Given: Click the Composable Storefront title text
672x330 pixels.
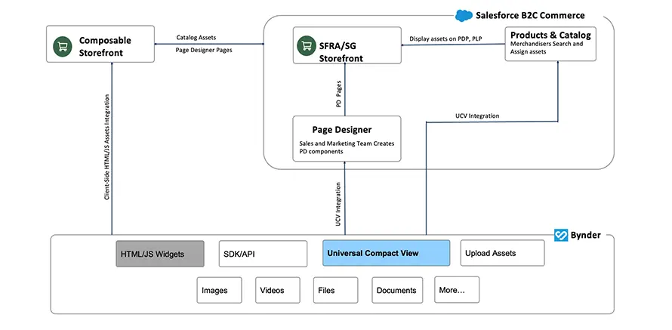Looking at the screenshot, I should 105,47.
